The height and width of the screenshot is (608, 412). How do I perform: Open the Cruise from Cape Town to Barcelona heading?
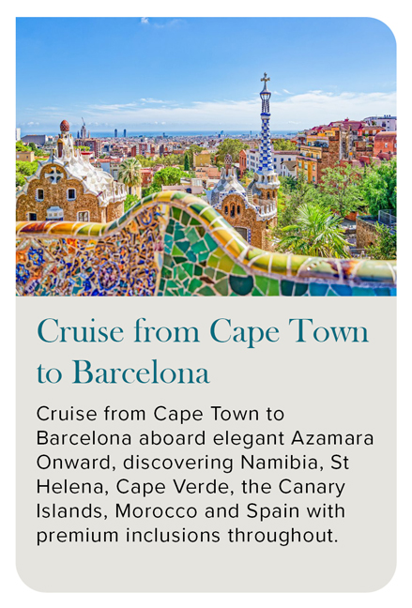(202, 351)
